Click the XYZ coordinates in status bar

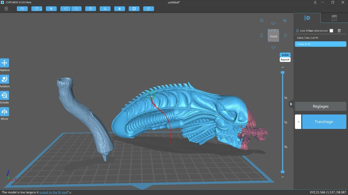pyautogui.click(x=328, y=192)
